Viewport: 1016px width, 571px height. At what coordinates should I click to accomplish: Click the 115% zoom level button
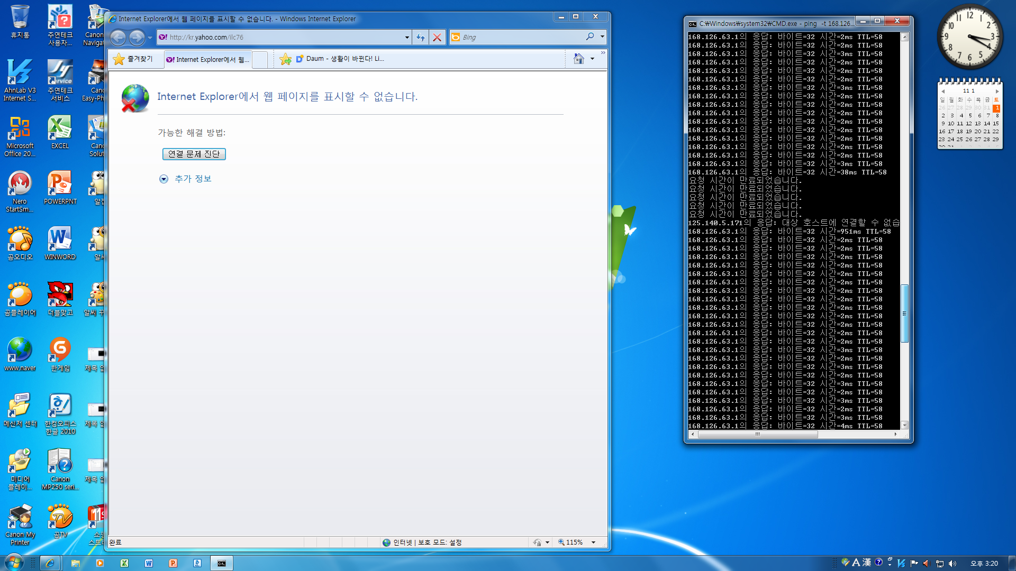[570, 542]
